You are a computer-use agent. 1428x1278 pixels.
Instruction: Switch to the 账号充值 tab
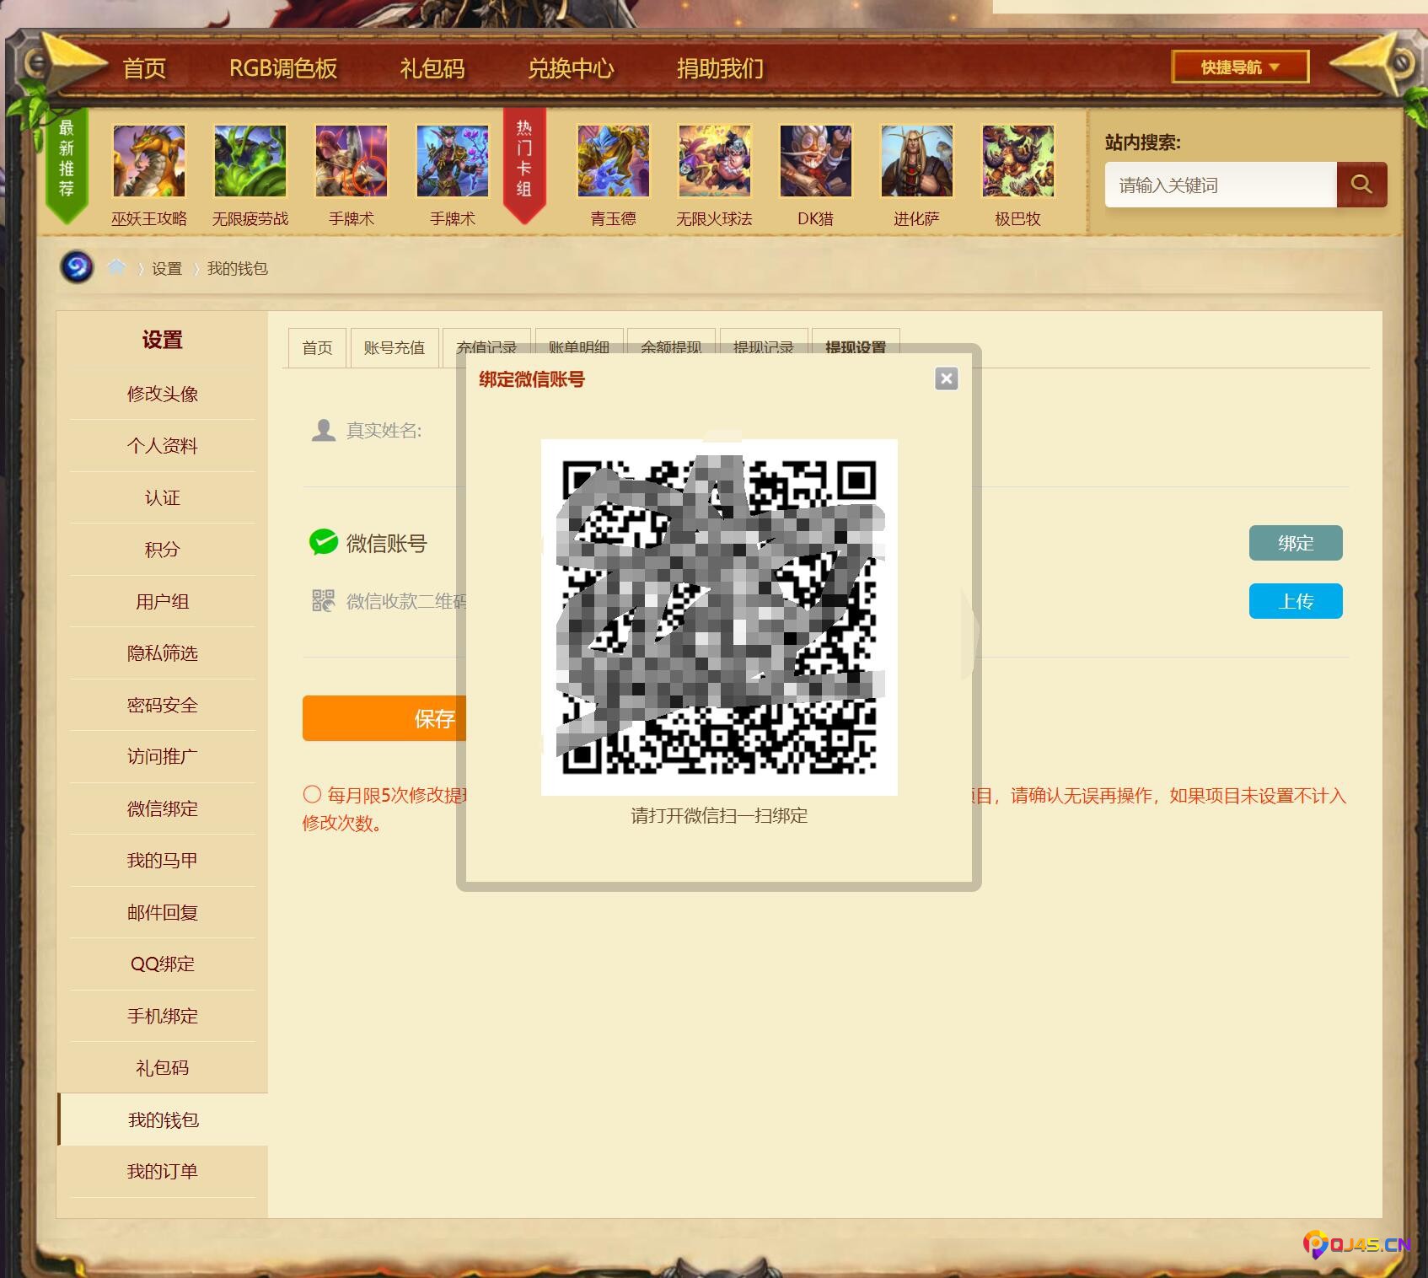coord(394,348)
